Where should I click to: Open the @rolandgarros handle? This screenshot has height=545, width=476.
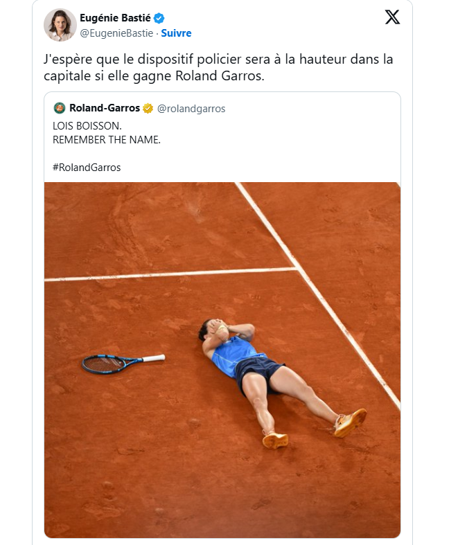pyautogui.click(x=191, y=109)
